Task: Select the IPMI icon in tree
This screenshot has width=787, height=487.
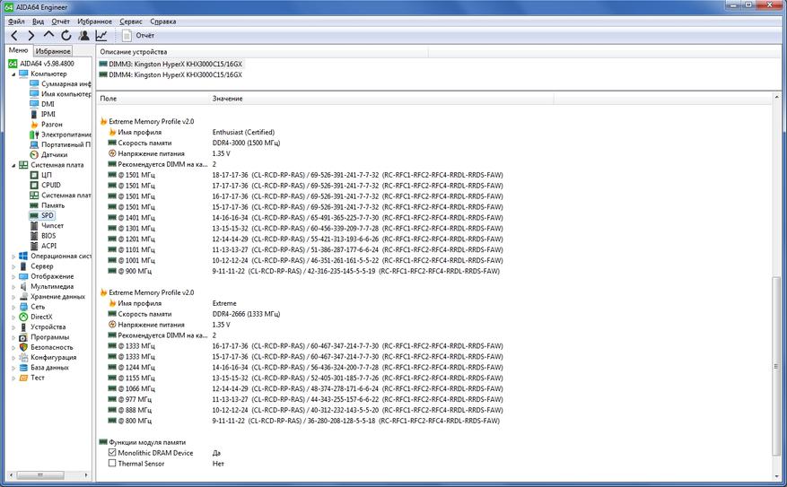Action: point(34,114)
